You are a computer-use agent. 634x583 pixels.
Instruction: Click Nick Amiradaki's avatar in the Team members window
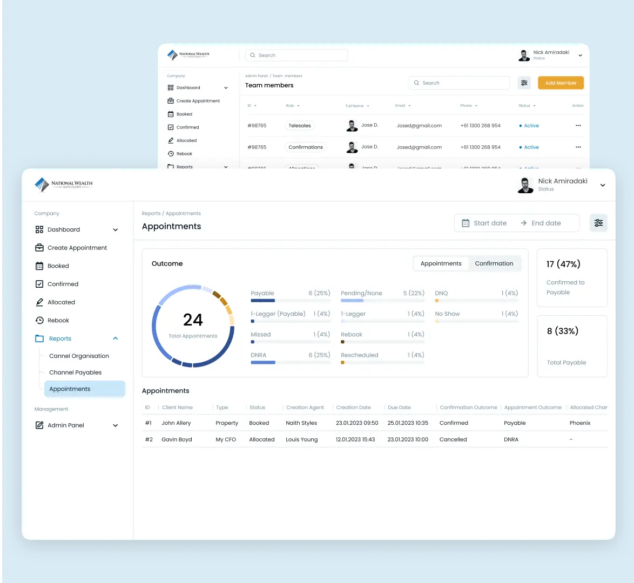tap(524, 56)
